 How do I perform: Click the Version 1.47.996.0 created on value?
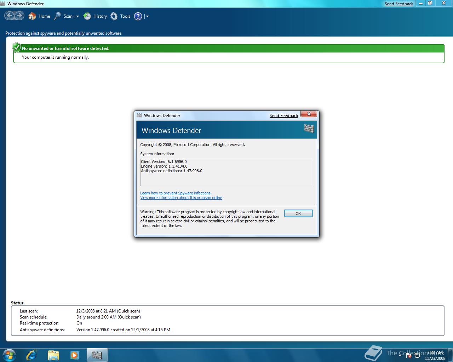(123, 330)
